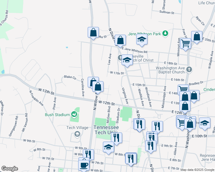Click the Maddux Ave label
Image resolution: width=215 pixels, height=172 pixels.
tap(141, 97)
